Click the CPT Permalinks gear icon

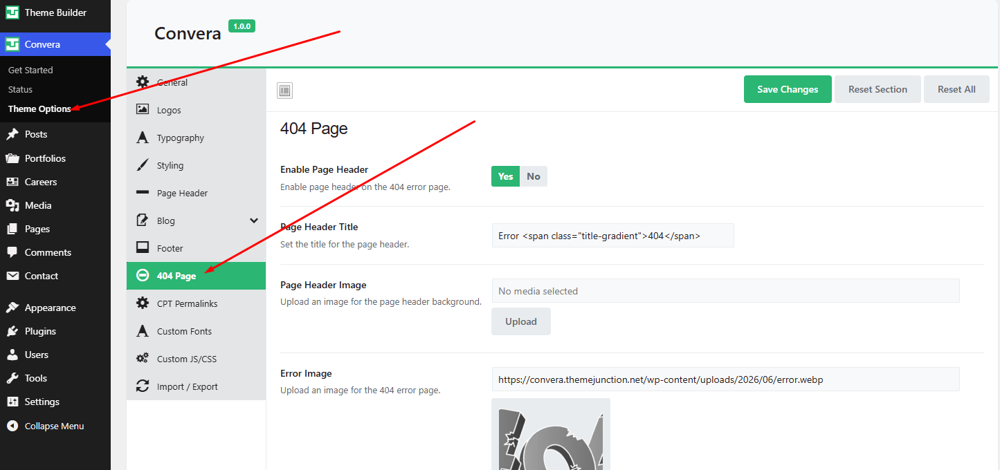point(143,303)
